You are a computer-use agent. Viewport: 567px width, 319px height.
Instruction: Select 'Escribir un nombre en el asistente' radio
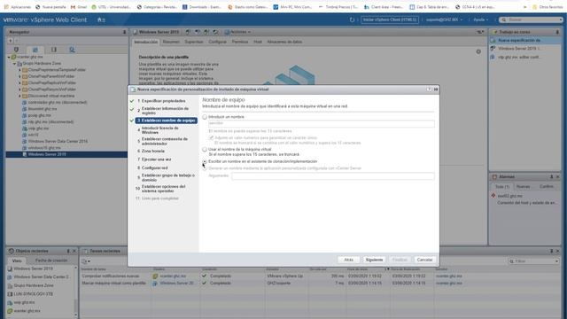(205, 161)
